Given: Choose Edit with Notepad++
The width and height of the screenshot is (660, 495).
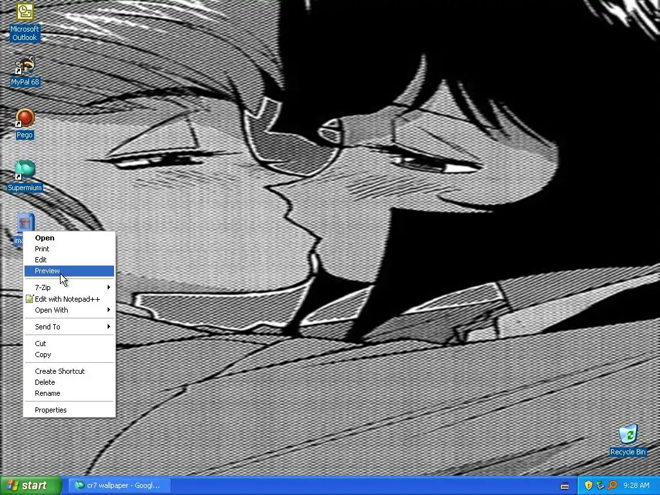Looking at the screenshot, I should click(69, 299).
